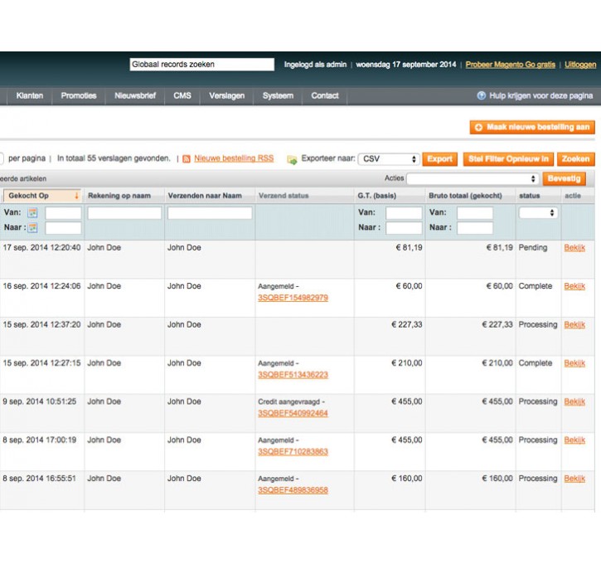The height and width of the screenshot is (564, 601).
Task: Open the Exporteer naar CSV dropdown
Action: click(389, 158)
